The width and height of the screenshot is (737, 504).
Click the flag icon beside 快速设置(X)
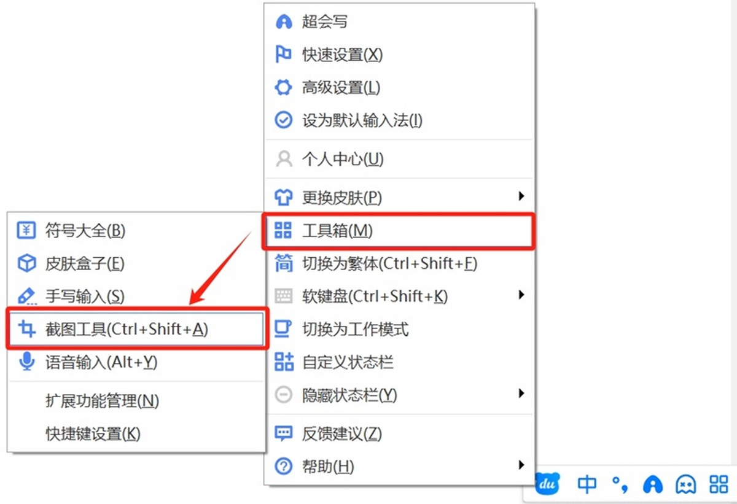pos(283,55)
